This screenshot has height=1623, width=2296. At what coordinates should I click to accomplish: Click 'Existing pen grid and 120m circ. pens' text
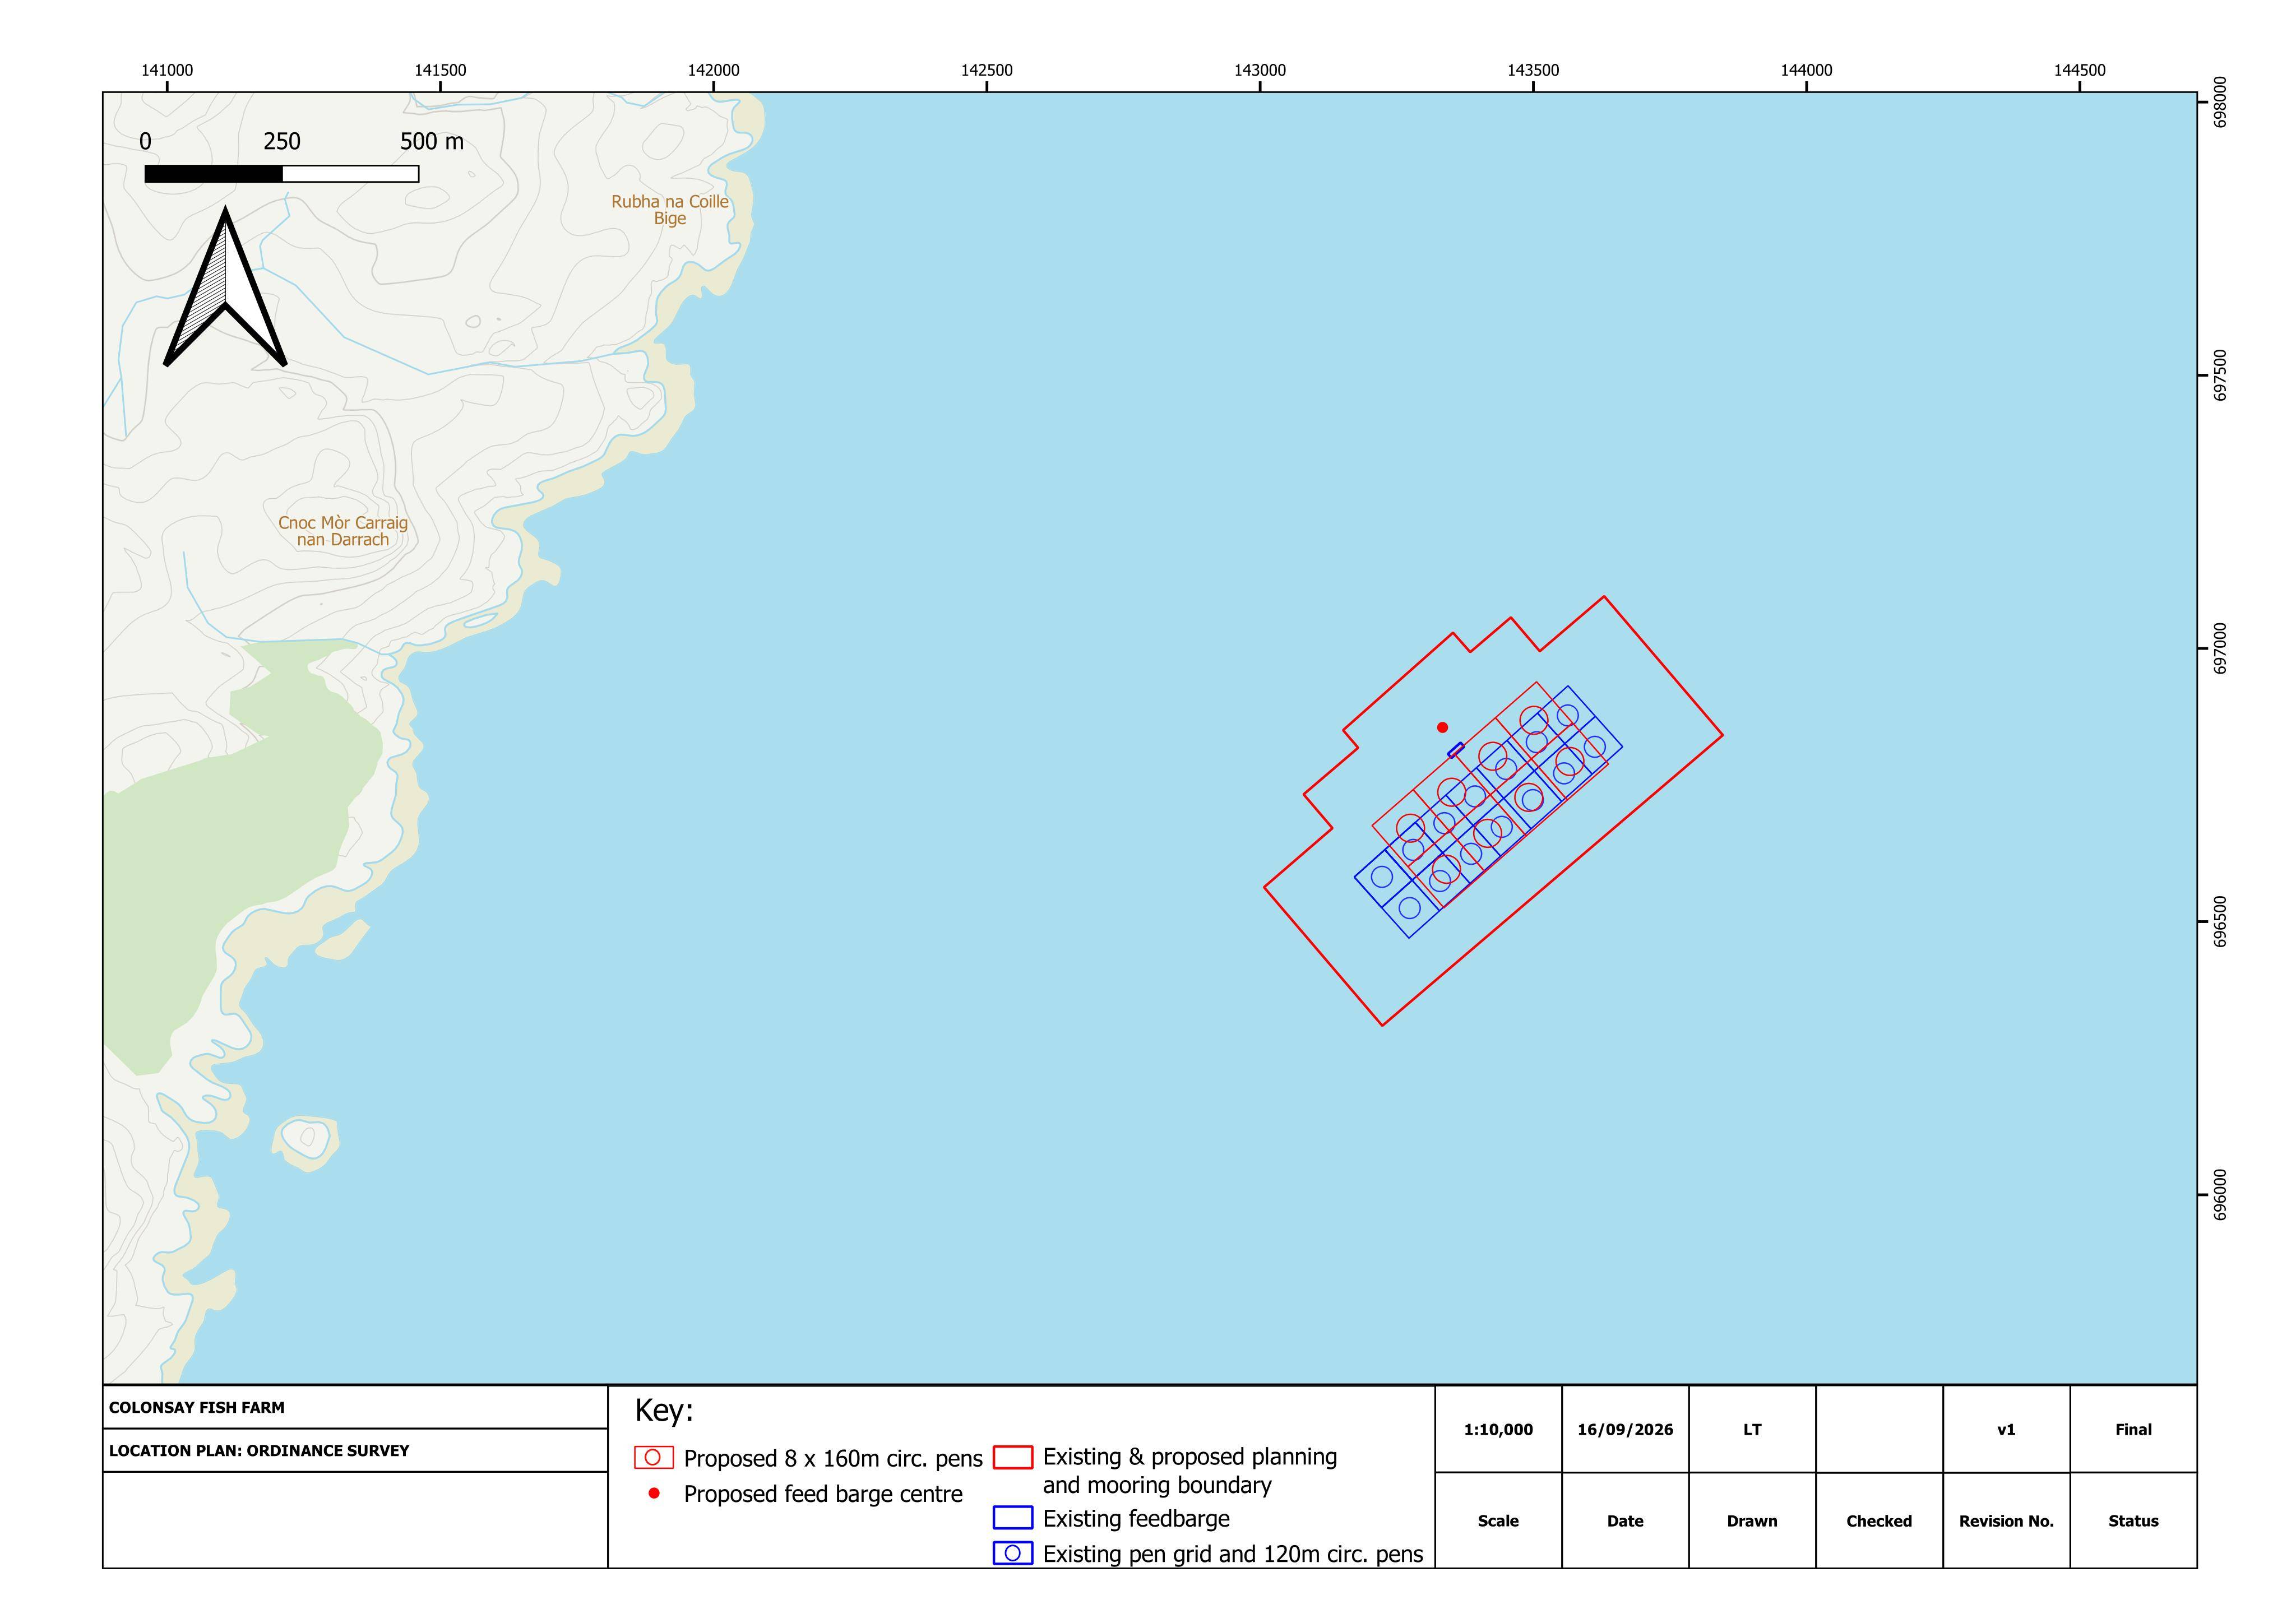[1233, 1554]
